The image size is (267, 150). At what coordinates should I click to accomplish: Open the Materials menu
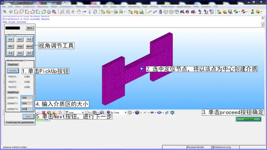[x=81, y=6]
